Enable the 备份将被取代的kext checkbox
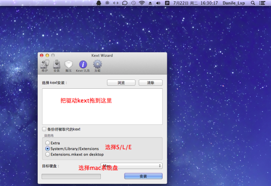This screenshot has width=271, height=186. pos(44,129)
